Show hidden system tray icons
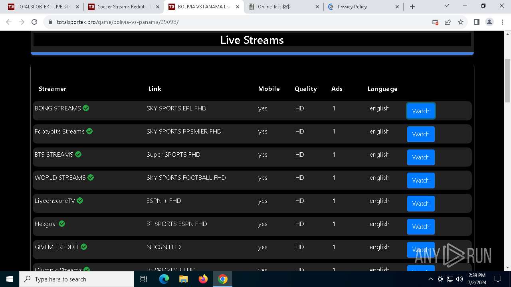The height and width of the screenshot is (287, 511). tap(430, 279)
